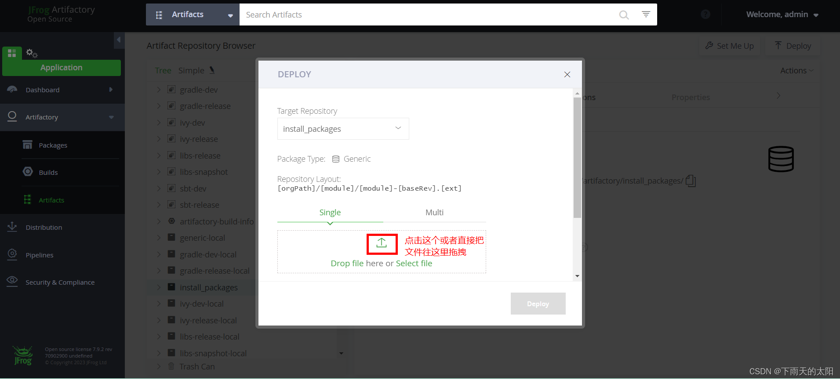Switch to Simple view
The height and width of the screenshot is (380, 840).
click(191, 71)
